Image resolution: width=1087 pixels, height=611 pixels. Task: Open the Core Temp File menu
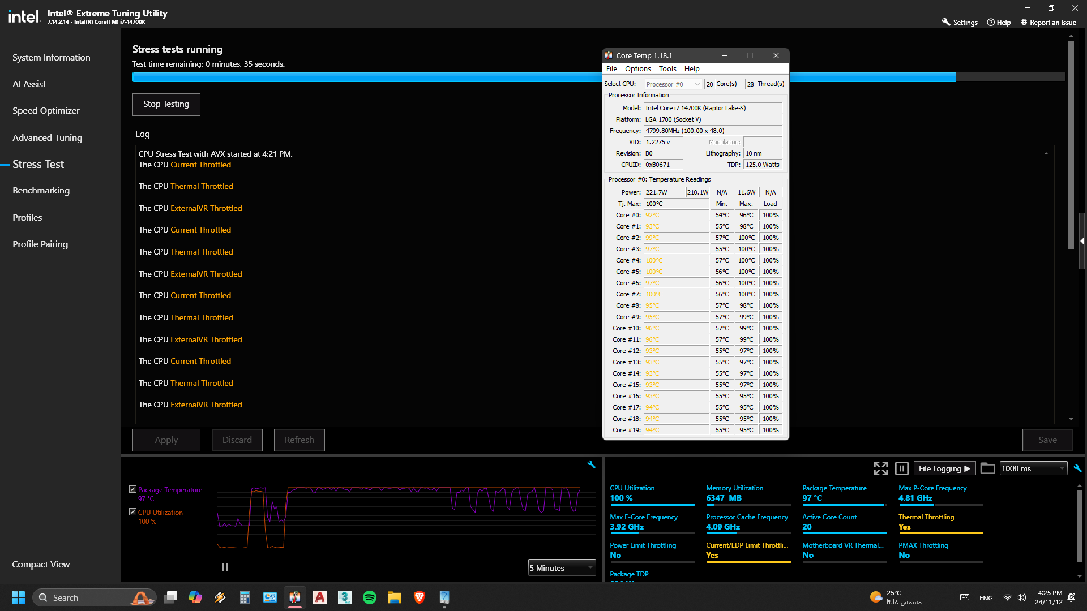pyautogui.click(x=611, y=68)
